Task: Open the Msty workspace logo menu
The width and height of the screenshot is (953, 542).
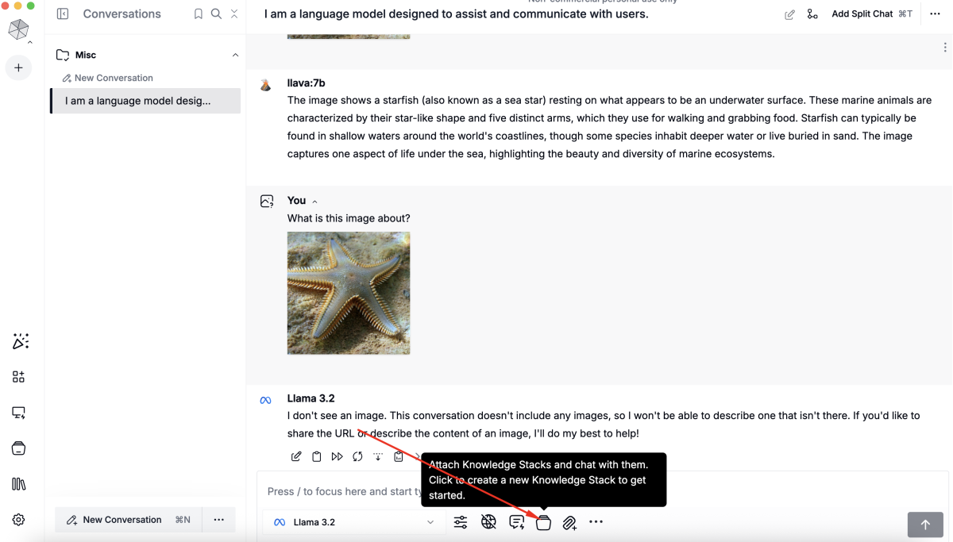Action: [x=18, y=29]
